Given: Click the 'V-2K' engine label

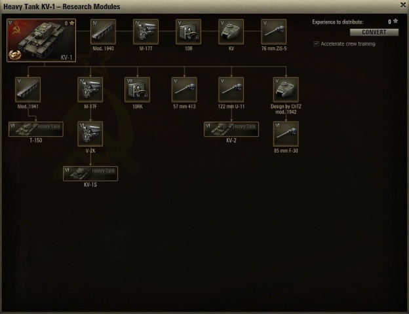Looking at the screenshot, I should click(90, 150).
